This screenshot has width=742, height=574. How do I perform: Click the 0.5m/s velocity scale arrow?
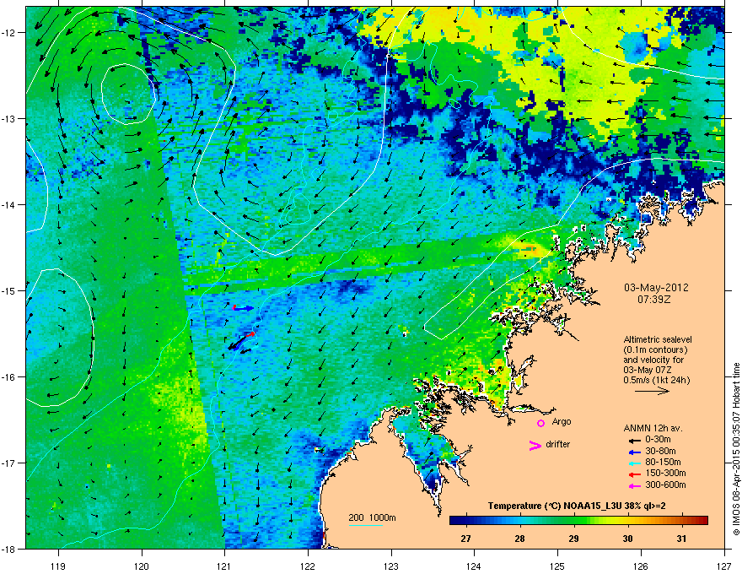coord(652,391)
